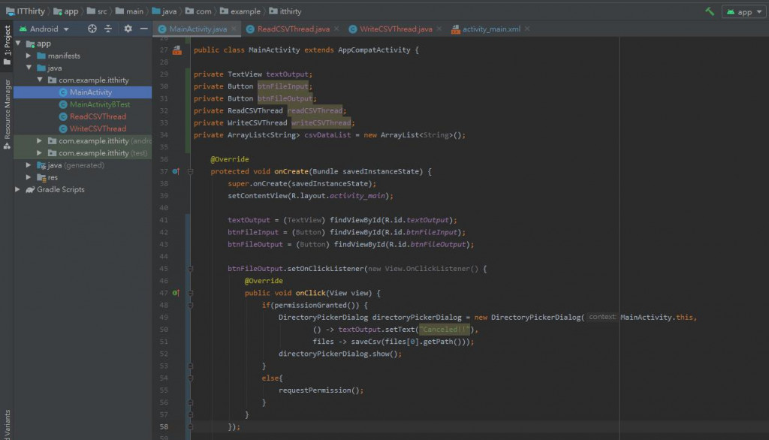Open the Android project view dropdown
The width and height of the screenshot is (769, 440).
47,29
